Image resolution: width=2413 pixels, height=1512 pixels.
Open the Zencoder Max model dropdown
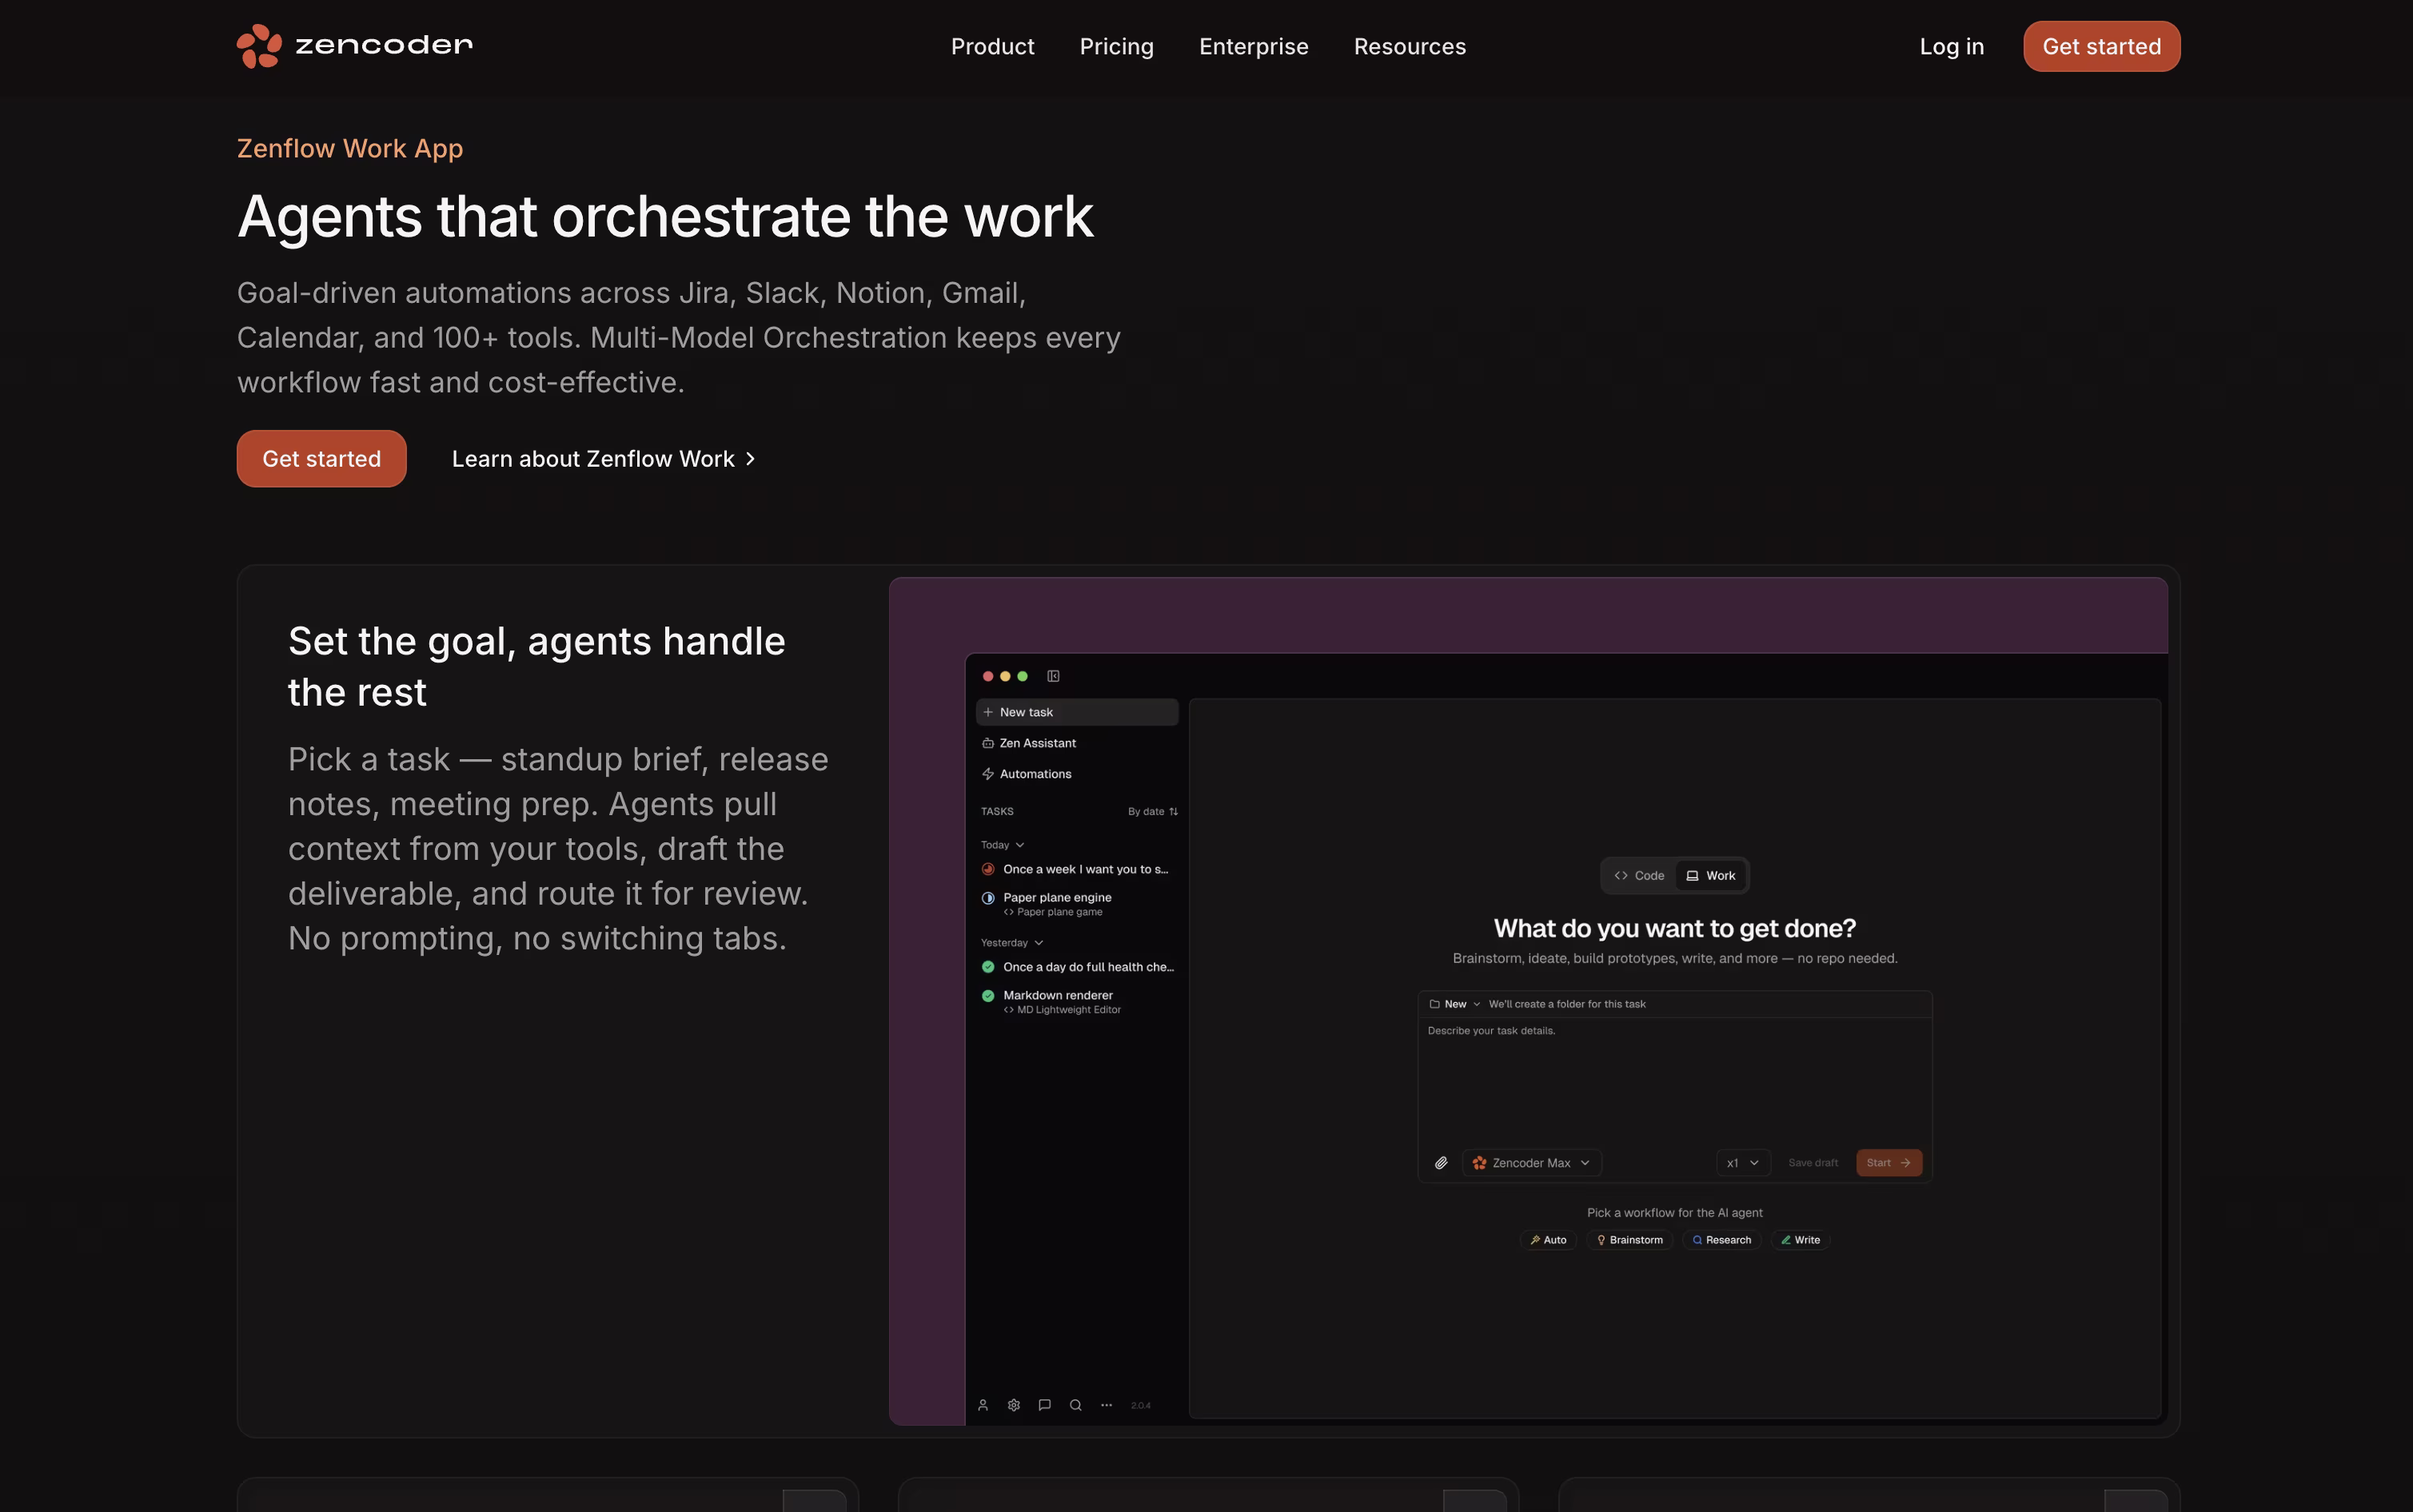click(1530, 1163)
